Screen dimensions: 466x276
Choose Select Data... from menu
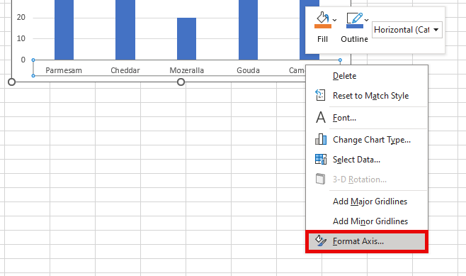[367, 160]
